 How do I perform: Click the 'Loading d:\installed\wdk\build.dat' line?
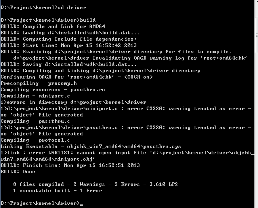(70, 33)
